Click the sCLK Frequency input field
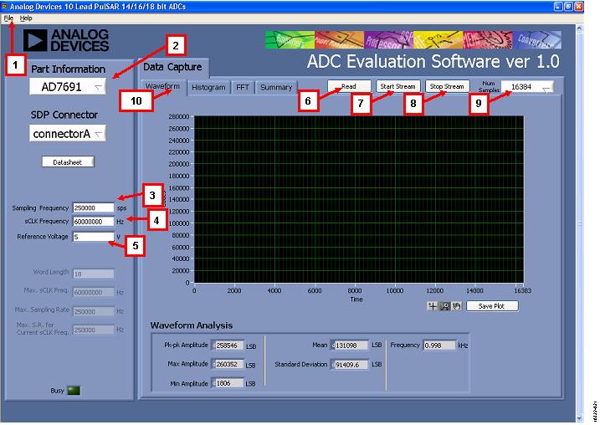Image resolution: width=600 pixels, height=425 pixels. click(x=94, y=222)
